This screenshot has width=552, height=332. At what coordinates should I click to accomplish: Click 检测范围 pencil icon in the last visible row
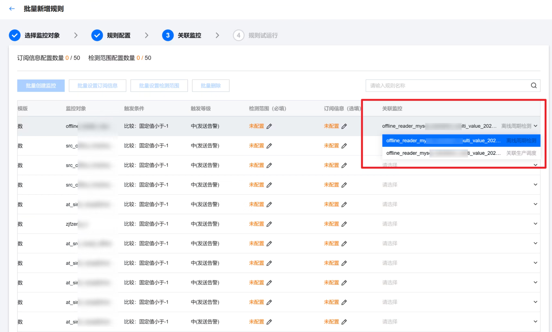269,322
